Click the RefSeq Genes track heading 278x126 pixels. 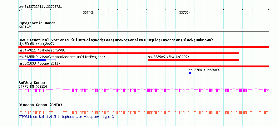click(32, 83)
